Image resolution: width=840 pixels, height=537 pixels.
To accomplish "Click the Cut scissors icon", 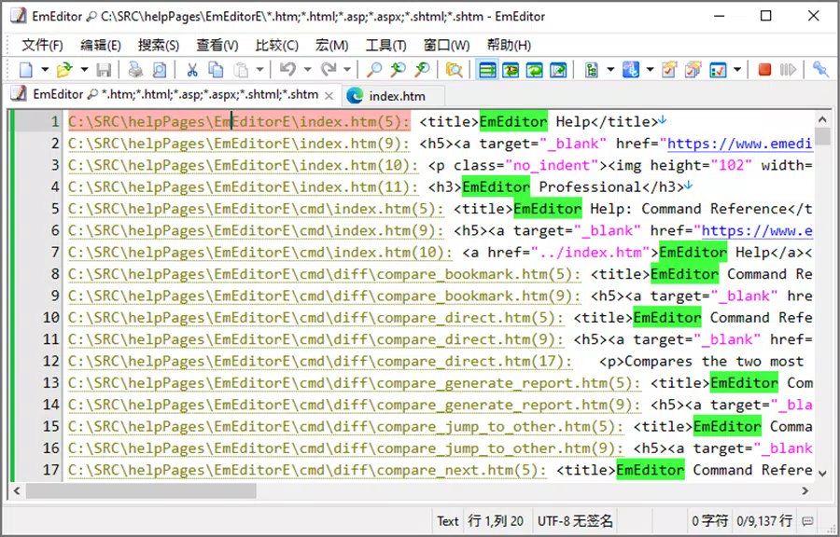I will (192, 70).
